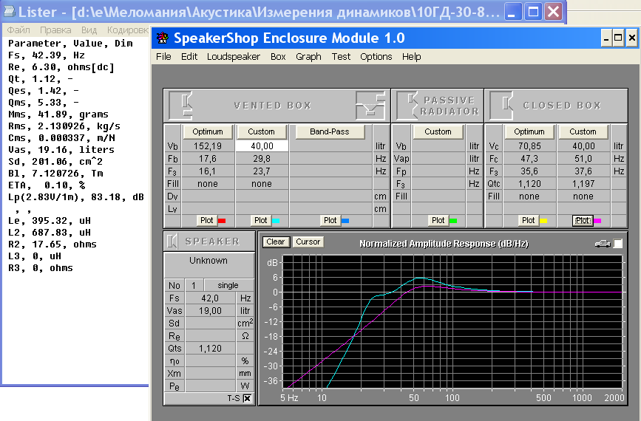Screen dimensions: 641x421
Task: Plot the closed box custom magenta curve
Action: [583, 220]
